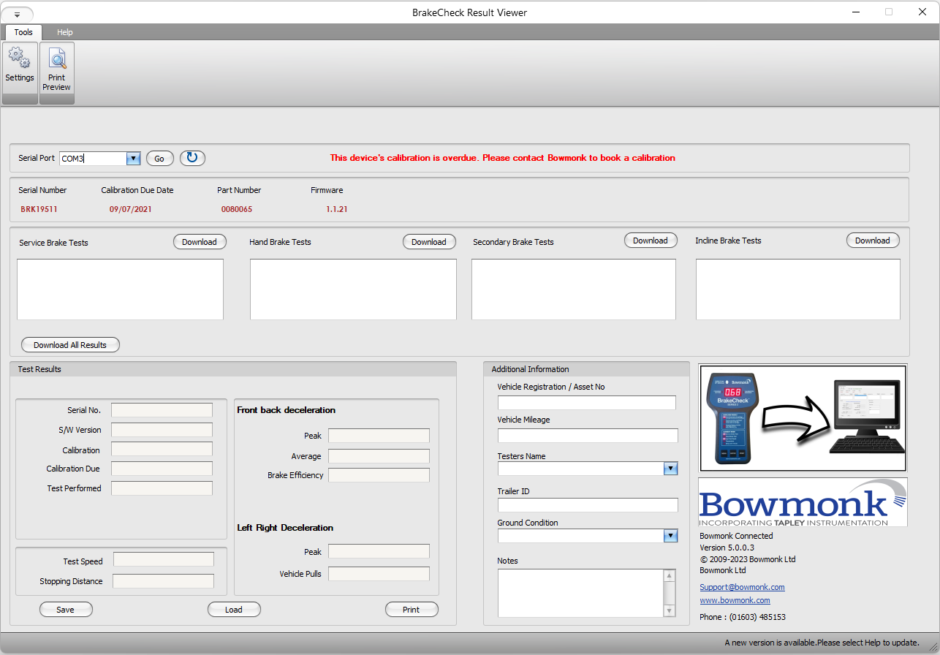Click the Front back deceleration Peak field
Image resolution: width=940 pixels, height=655 pixels.
pyautogui.click(x=379, y=436)
